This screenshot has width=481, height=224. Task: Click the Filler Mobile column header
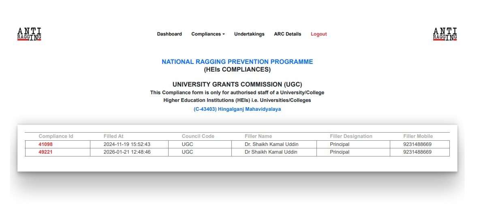(418, 136)
